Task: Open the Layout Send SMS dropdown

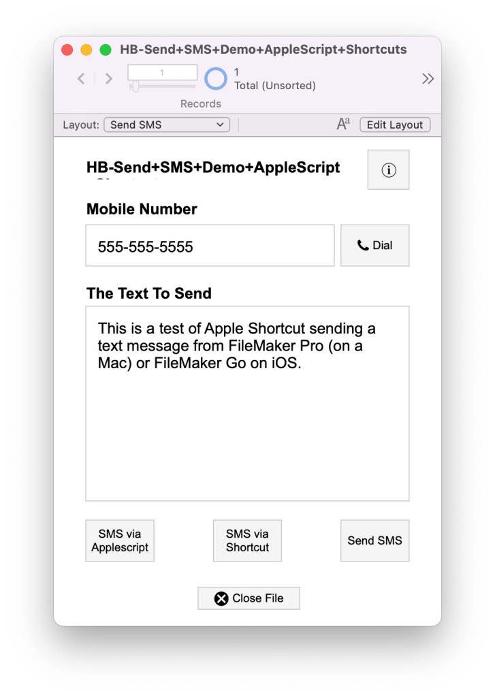Action: [x=167, y=125]
